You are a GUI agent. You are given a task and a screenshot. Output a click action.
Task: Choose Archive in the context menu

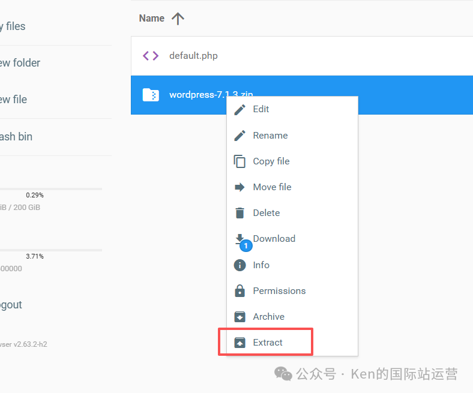292,317
